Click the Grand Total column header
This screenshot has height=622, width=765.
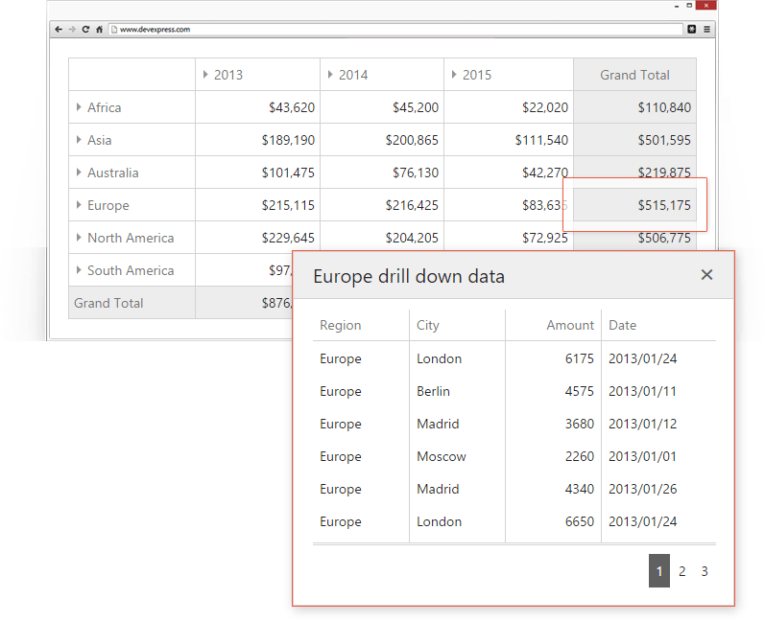(634, 75)
